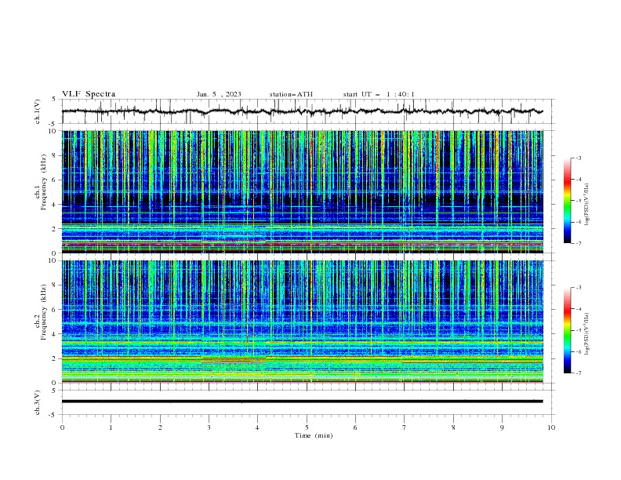
Task: Click time axis tick label "0"
Action: click(x=62, y=427)
